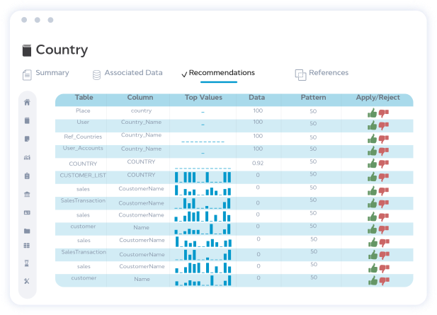
Task: Open the tools wrench sidebar icon
Action: (x=27, y=281)
